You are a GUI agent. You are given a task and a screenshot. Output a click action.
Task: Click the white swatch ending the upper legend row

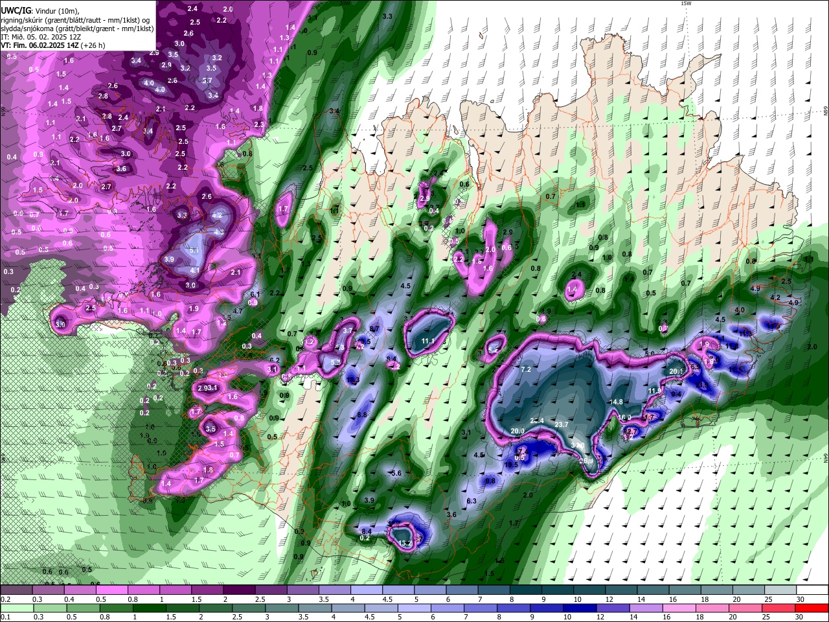click(812, 590)
